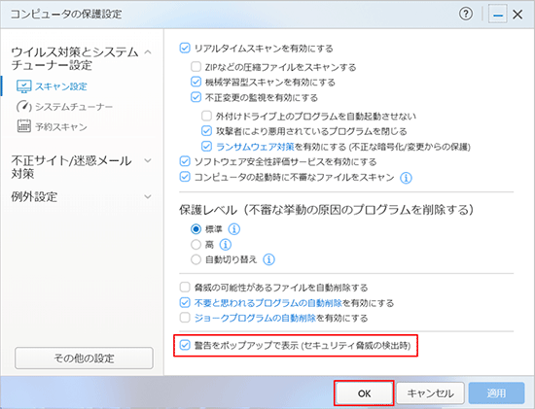Image resolution: width=535 pixels, height=409 pixels.
Task: Click the スキャン設定 monitor icon
Action: point(24,86)
